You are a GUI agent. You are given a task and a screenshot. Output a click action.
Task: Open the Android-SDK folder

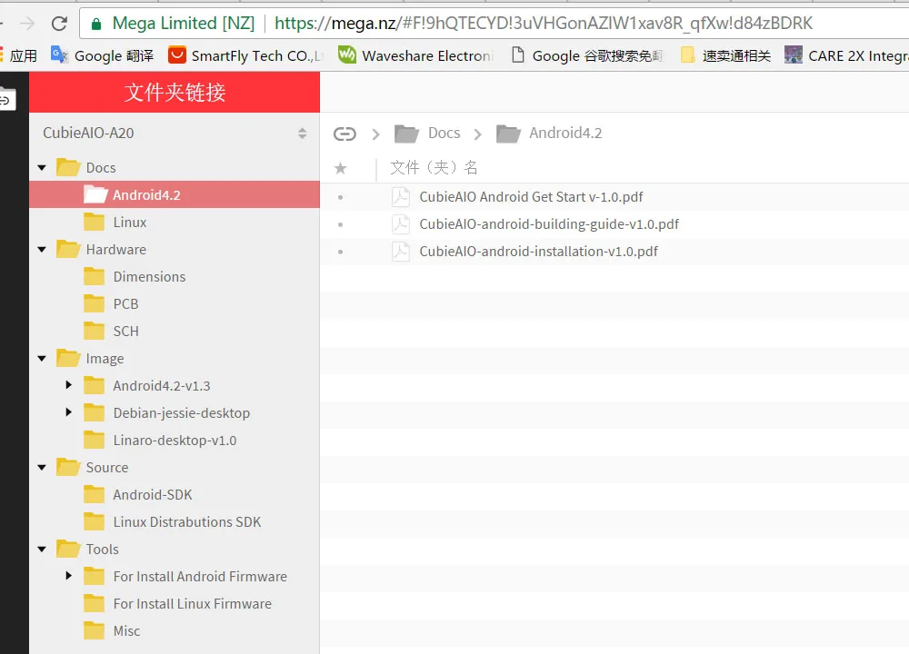pyautogui.click(x=153, y=495)
